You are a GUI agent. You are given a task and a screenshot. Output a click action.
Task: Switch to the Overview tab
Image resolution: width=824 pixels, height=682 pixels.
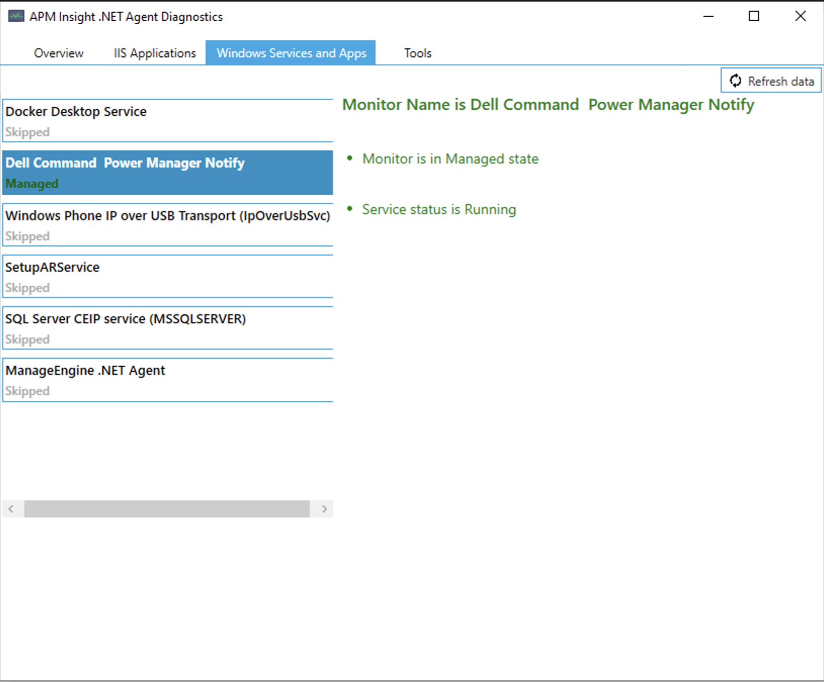point(58,53)
